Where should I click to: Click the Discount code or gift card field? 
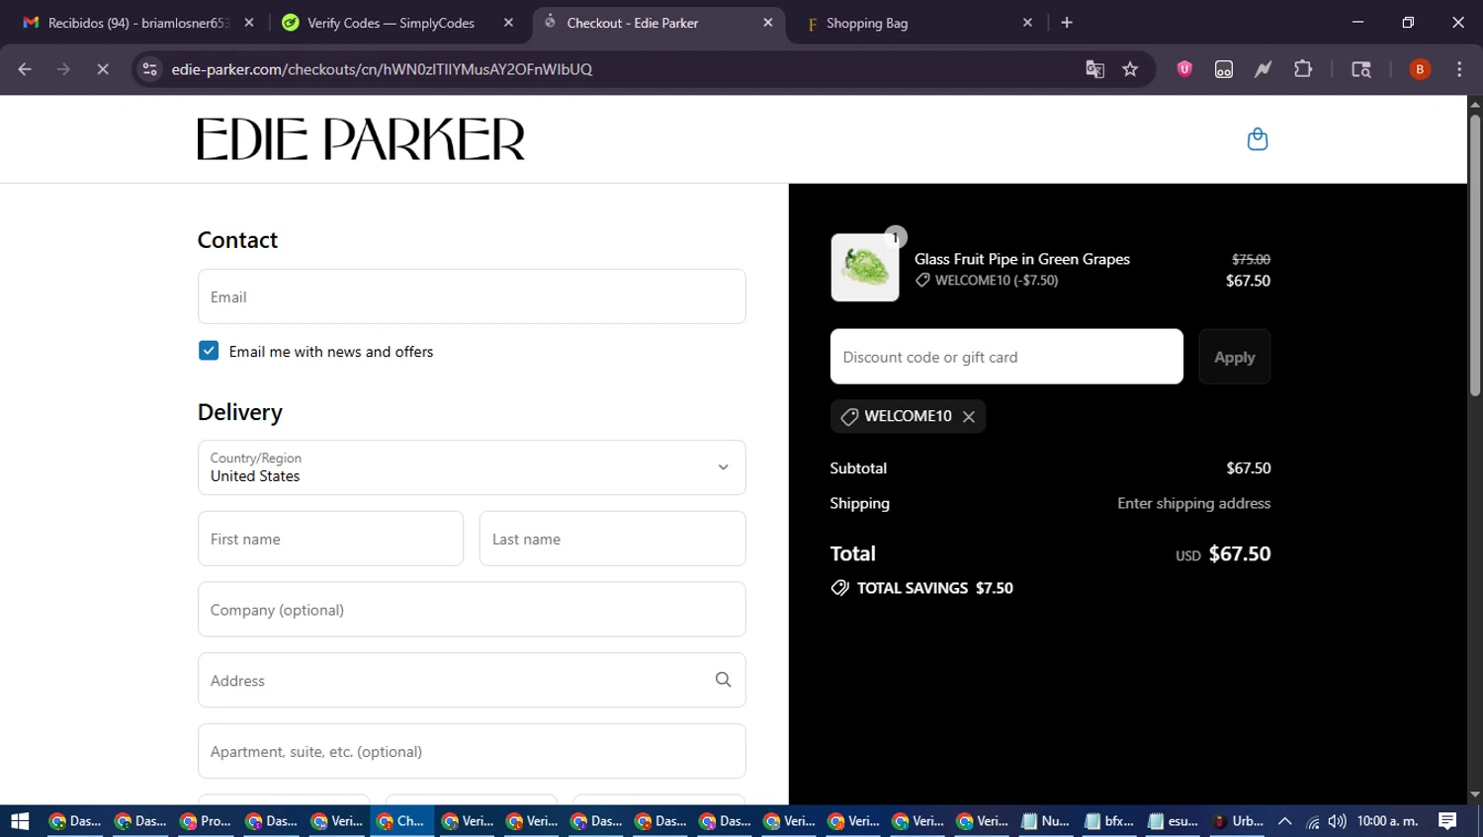point(1006,357)
